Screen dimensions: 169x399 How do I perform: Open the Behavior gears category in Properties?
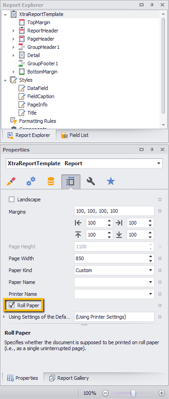(x=31, y=181)
